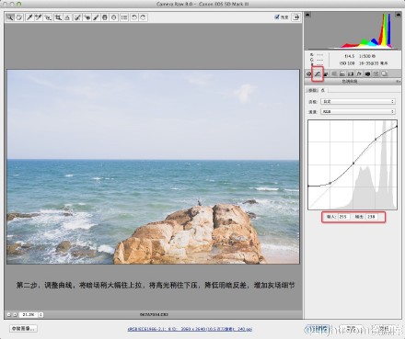Select the Zoom tool in toolbar
The image size is (405, 339).
coord(10,17)
